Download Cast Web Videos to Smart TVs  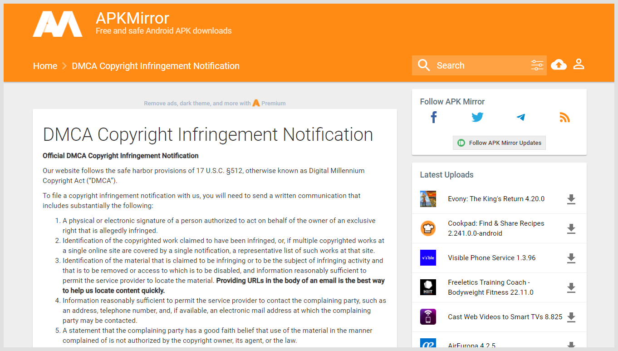(x=571, y=317)
